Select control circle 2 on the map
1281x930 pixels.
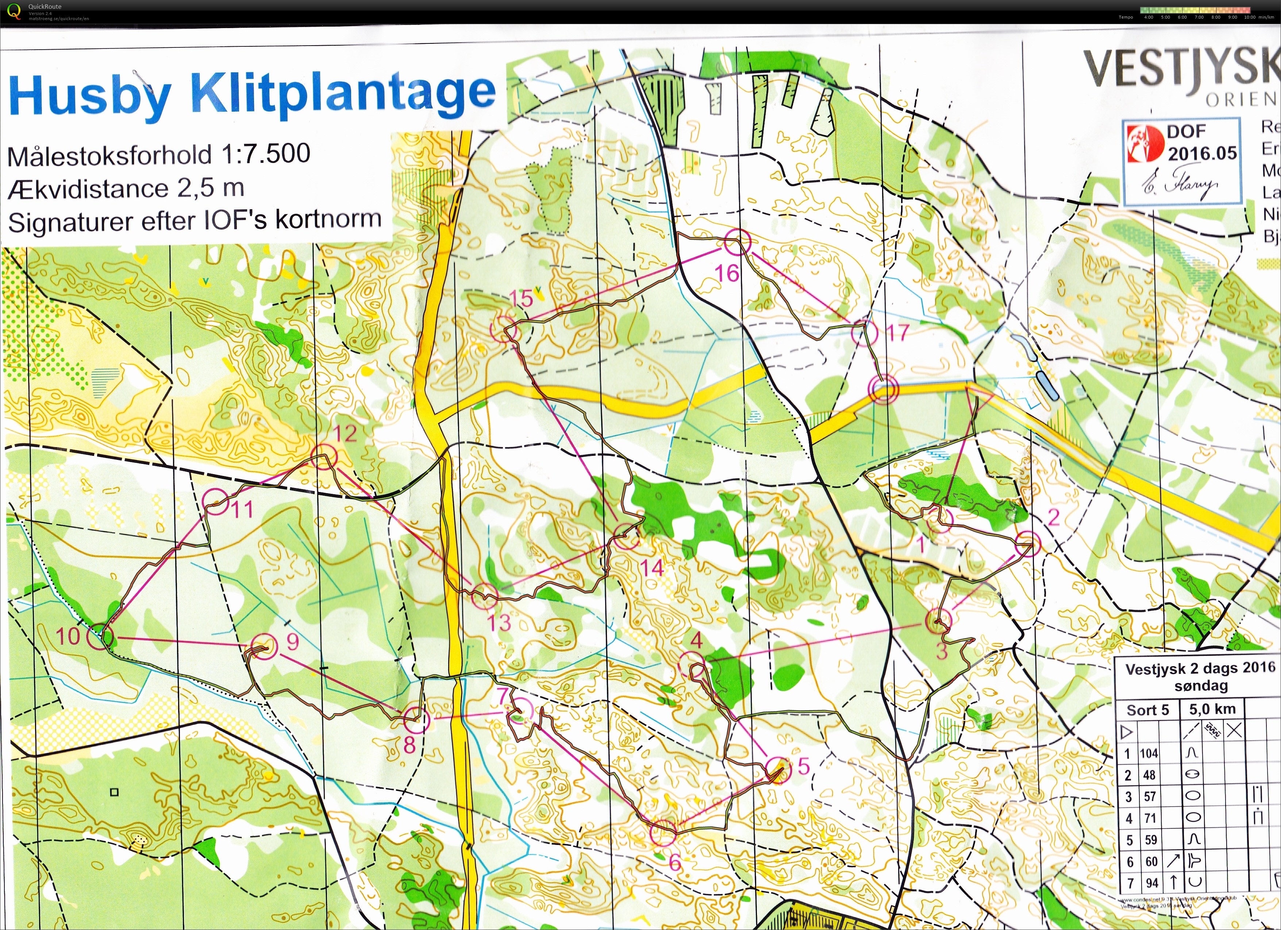pyautogui.click(x=1027, y=544)
